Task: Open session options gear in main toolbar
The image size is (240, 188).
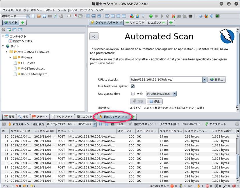Action: tap(61, 16)
